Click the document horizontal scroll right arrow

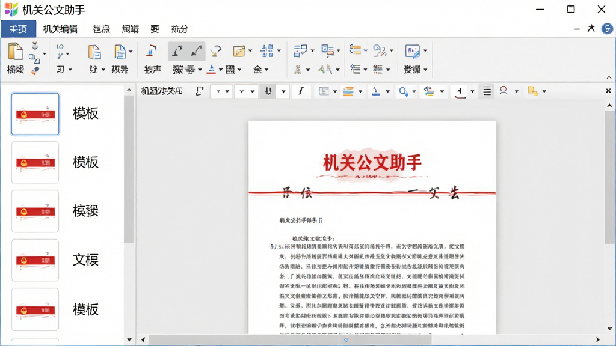598,340
